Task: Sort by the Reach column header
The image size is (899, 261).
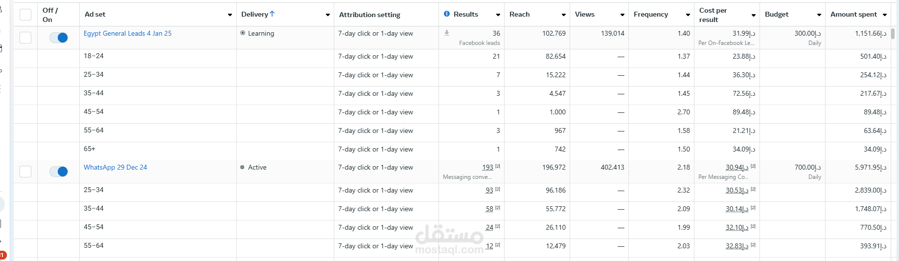Action: [520, 15]
